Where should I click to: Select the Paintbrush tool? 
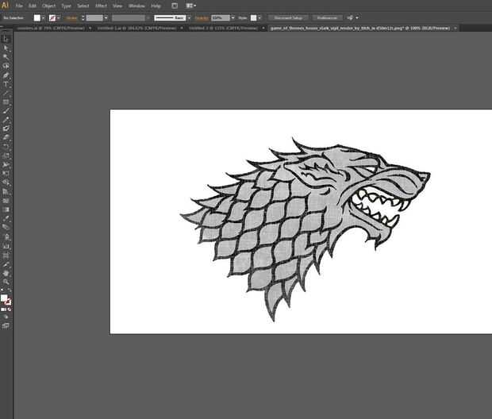(6, 110)
